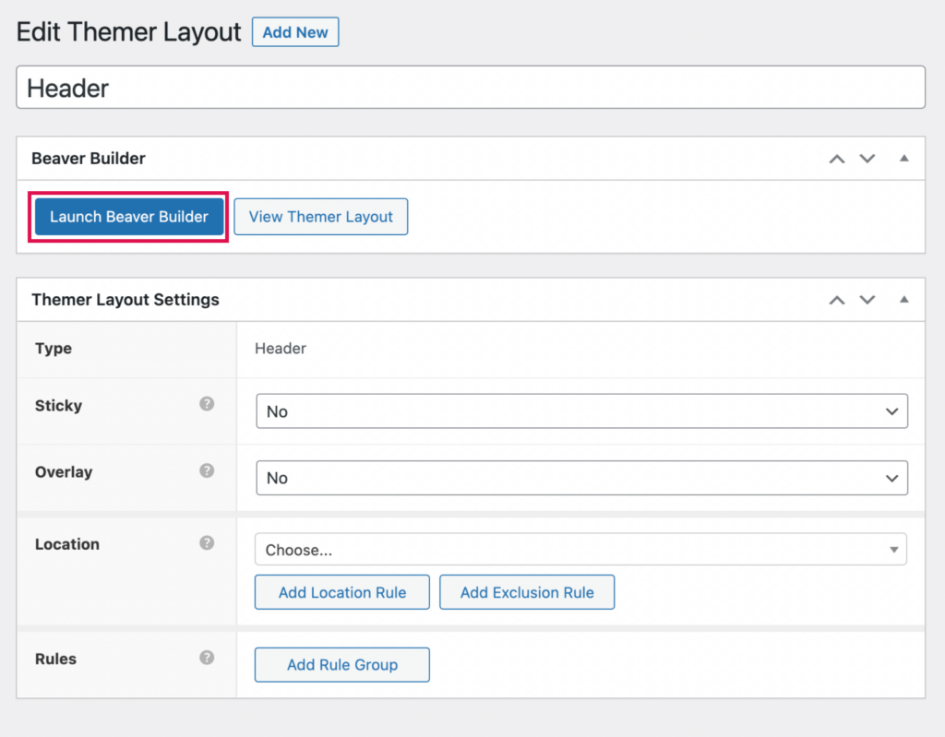Move Themer Layout Settings box up

(x=837, y=299)
